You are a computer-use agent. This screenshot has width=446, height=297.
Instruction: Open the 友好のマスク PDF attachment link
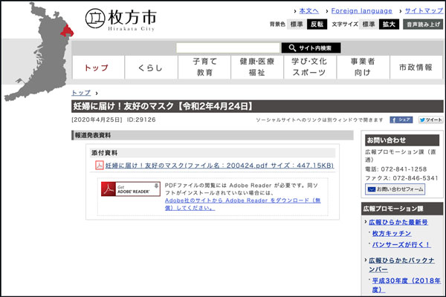(219, 166)
